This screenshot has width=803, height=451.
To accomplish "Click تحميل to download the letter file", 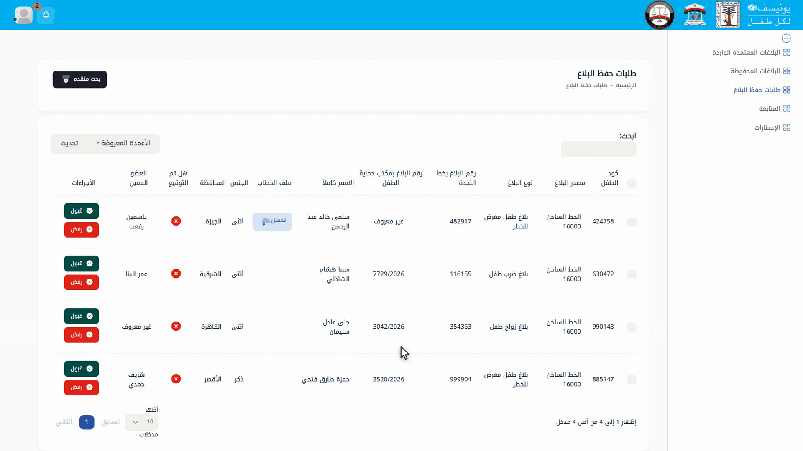I will point(272,221).
